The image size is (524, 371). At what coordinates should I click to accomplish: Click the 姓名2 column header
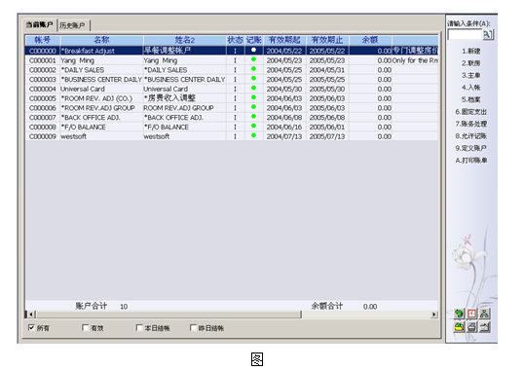click(185, 40)
